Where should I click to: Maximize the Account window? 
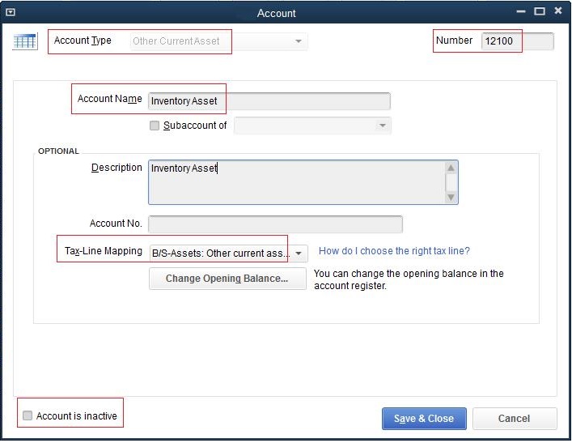(x=540, y=11)
